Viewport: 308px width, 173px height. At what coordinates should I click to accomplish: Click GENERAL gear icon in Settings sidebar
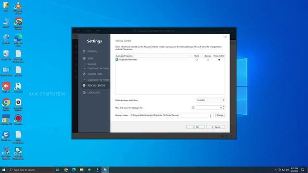coord(84,51)
